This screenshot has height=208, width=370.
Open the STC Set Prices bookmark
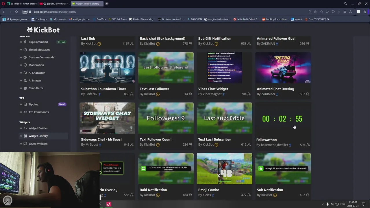coord(117,19)
